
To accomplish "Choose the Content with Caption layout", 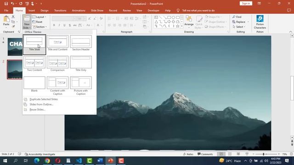I will [57, 86].
